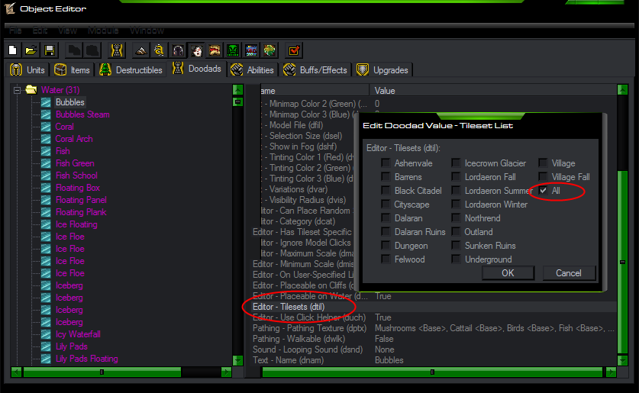Image resolution: width=639 pixels, height=393 pixels.
Task: Click the icon beside Lily Pads Floating
Action: [x=46, y=359]
